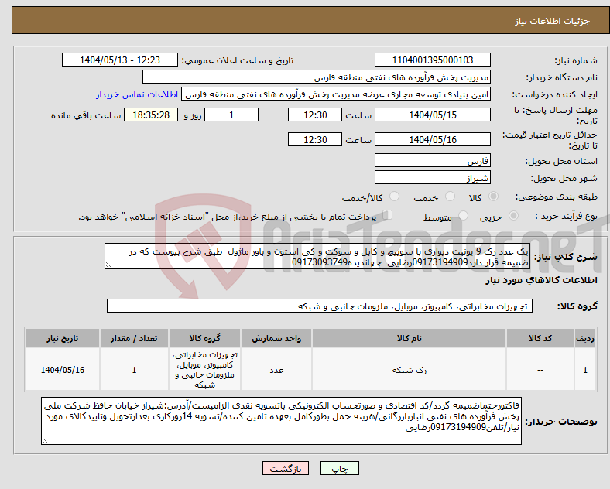Click the price validity time 12:30 field
The image size is (610, 489).
click(315, 139)
